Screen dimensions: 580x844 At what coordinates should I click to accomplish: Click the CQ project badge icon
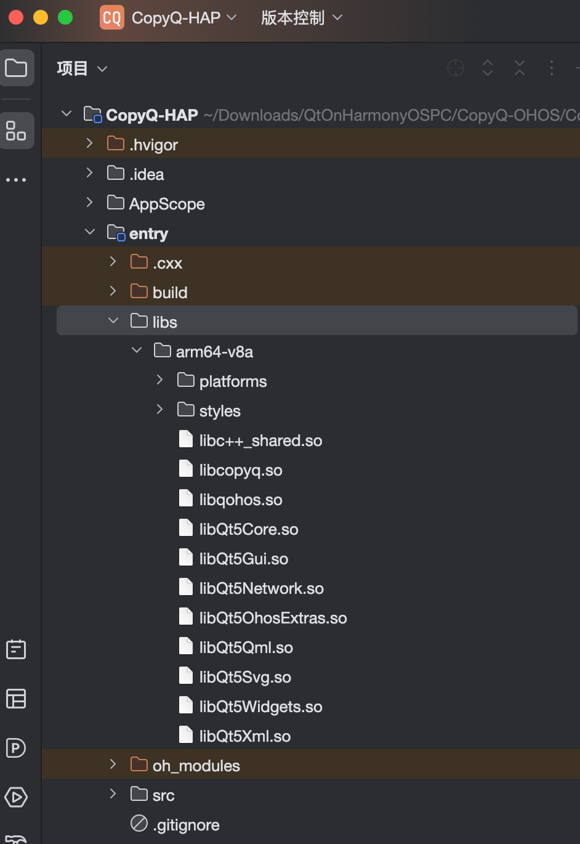pos(112,17)
